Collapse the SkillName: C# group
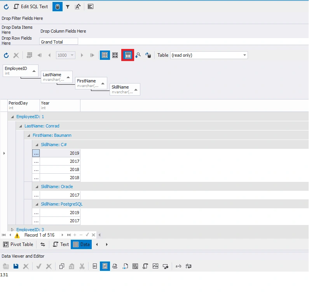The width and height of the screenshot is (309, 293). coord(37,145)
